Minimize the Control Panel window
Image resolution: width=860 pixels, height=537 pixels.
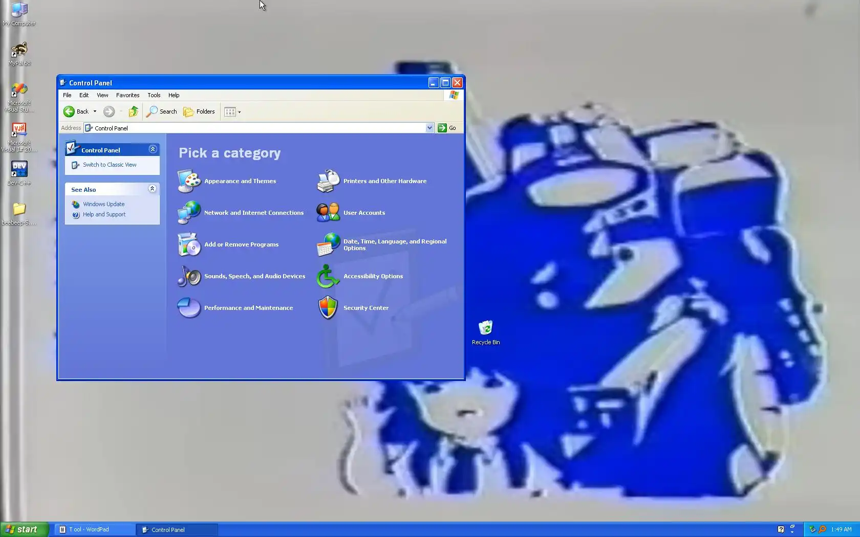434,82
